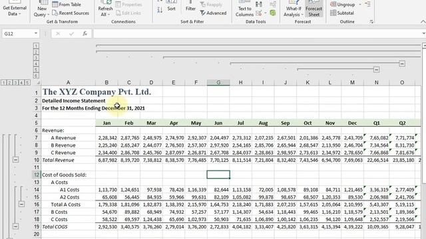The height and width of the screenshot is (239, 426).
Task: Click the value 22,66,514 in Q1 column
Action: point(376,160)
